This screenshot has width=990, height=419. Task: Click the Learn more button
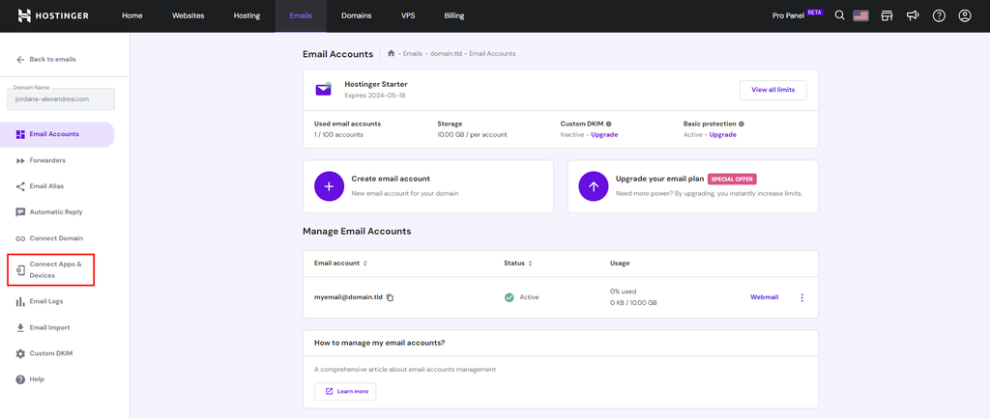(x=345, y=391)
